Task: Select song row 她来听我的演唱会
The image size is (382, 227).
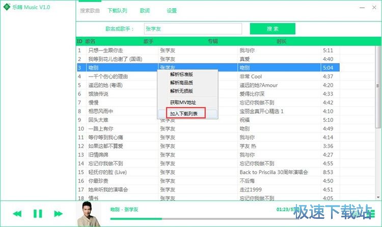Action: [208, 190]
